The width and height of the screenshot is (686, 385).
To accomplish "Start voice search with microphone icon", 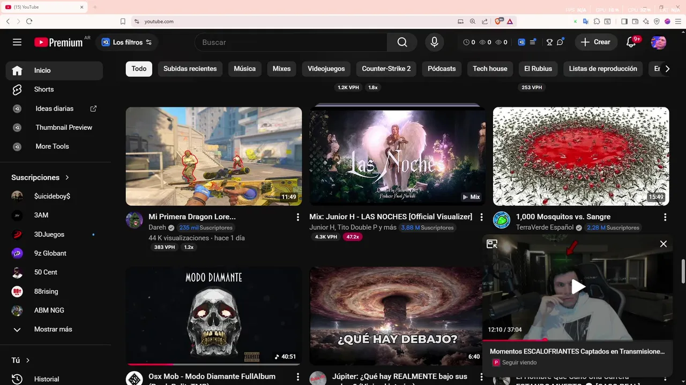I will pyautogui.click(x=435, y=42).
